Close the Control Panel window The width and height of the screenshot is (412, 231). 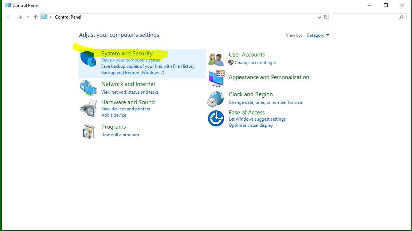tap(402, 5)
